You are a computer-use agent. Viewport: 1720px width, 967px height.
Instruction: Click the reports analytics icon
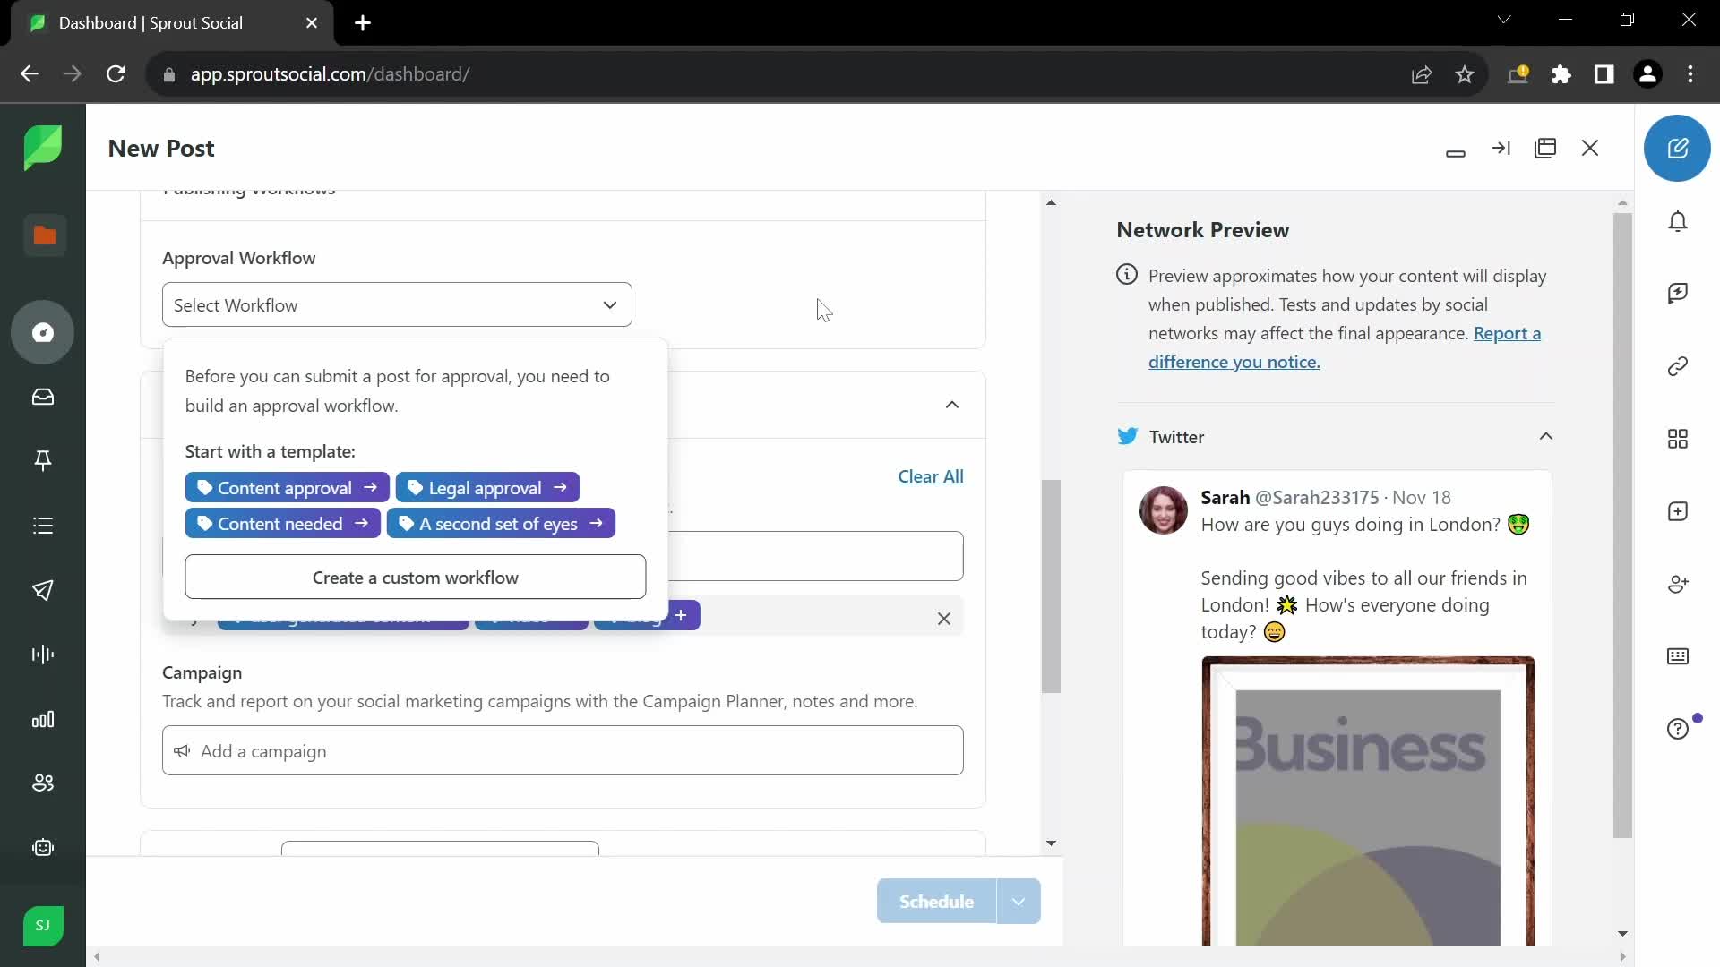pos(44,719)
